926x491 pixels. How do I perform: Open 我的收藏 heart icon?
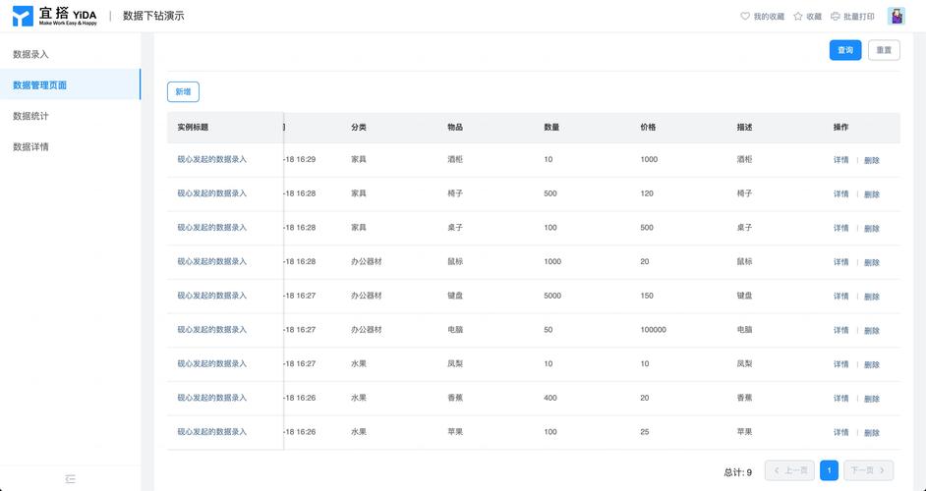click(745, 17)
